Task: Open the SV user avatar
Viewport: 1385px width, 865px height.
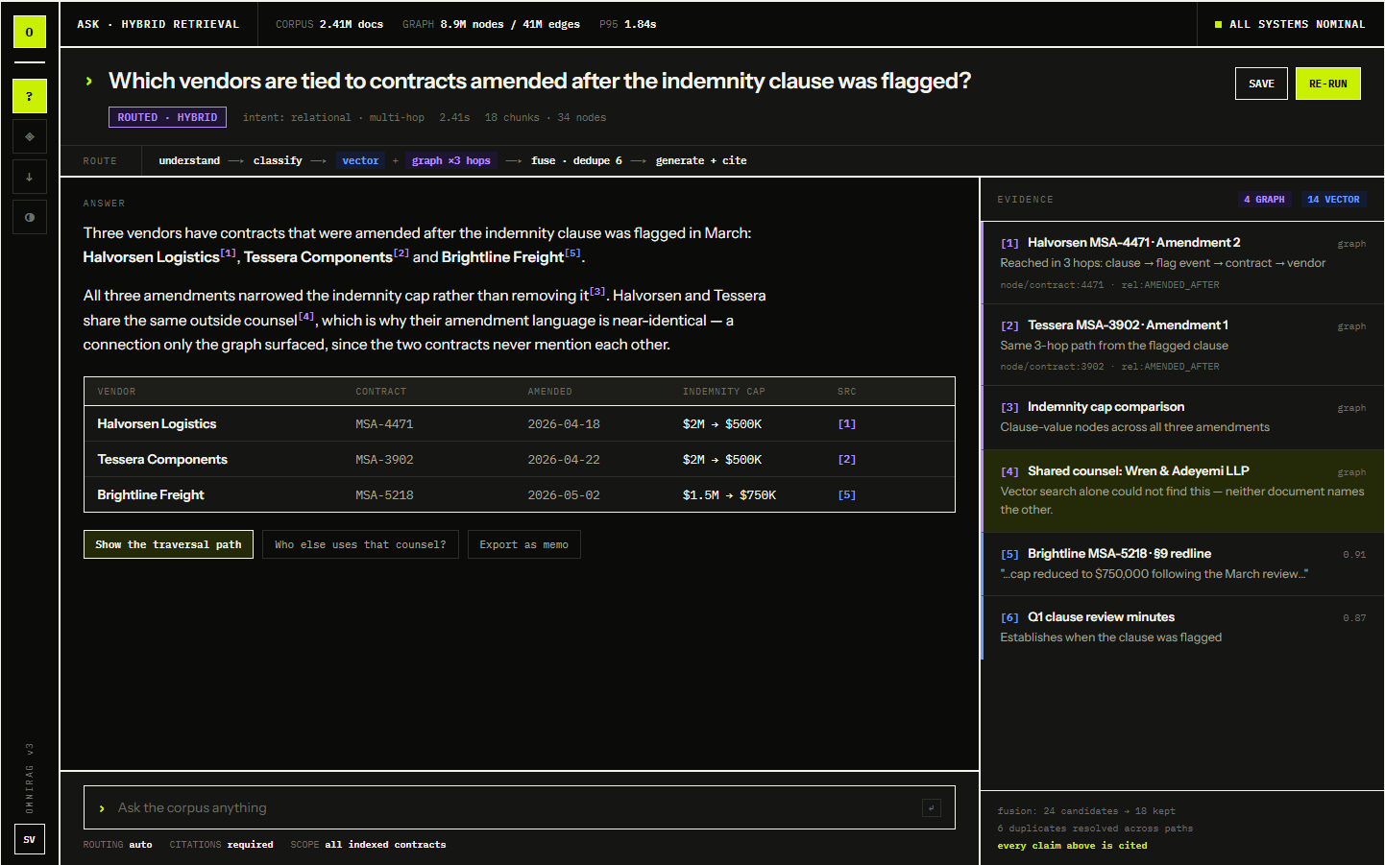Action: tap(30, 839)
